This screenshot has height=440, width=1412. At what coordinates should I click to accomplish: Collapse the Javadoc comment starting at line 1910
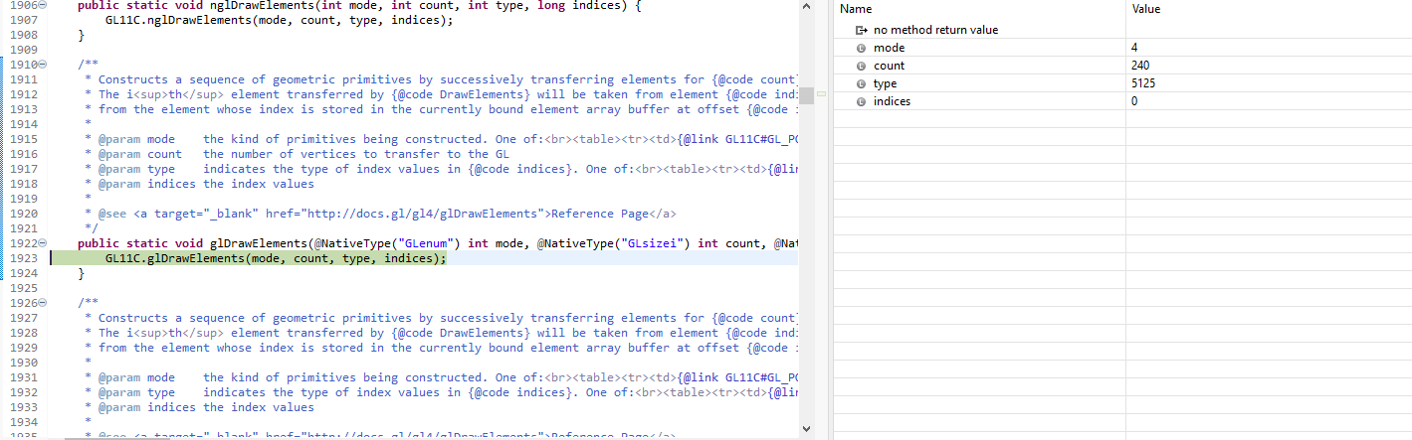point(42,65)
